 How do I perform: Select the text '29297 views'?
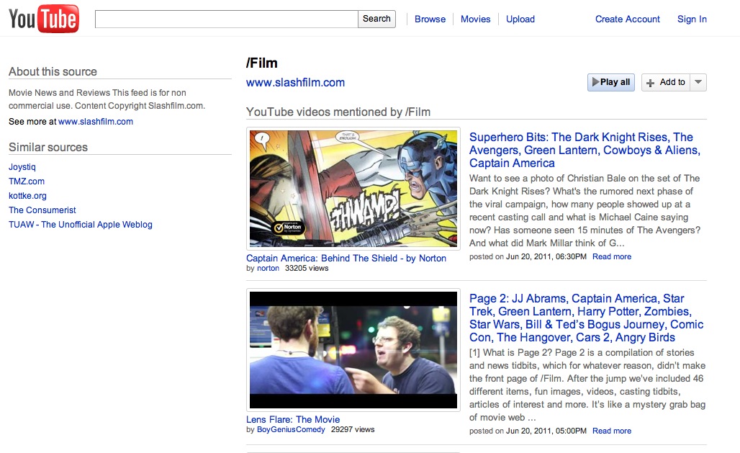(x=353, y=429)
